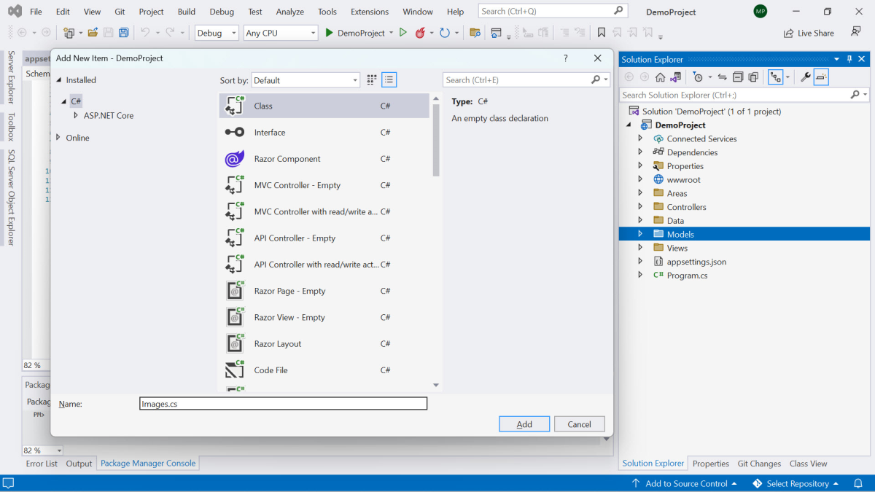This screenshot has width=875, height=492.
Task: Pick the MVC Controller - Empty template
Action: tap(324, 185)
